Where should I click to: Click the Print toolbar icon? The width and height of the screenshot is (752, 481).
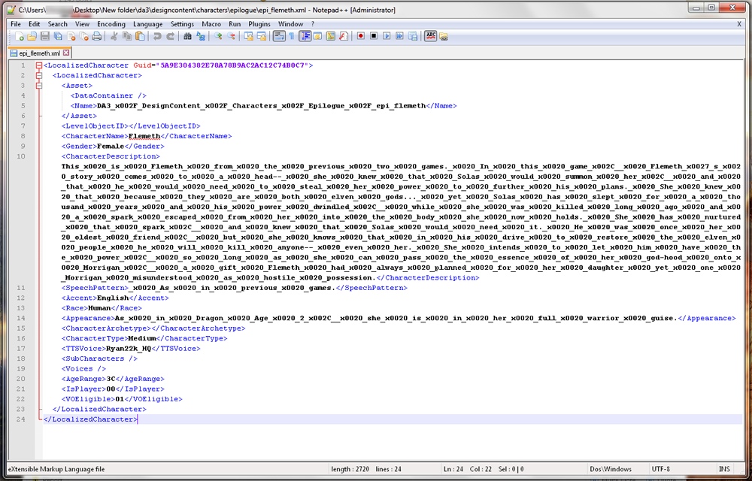tap(96, 36)
